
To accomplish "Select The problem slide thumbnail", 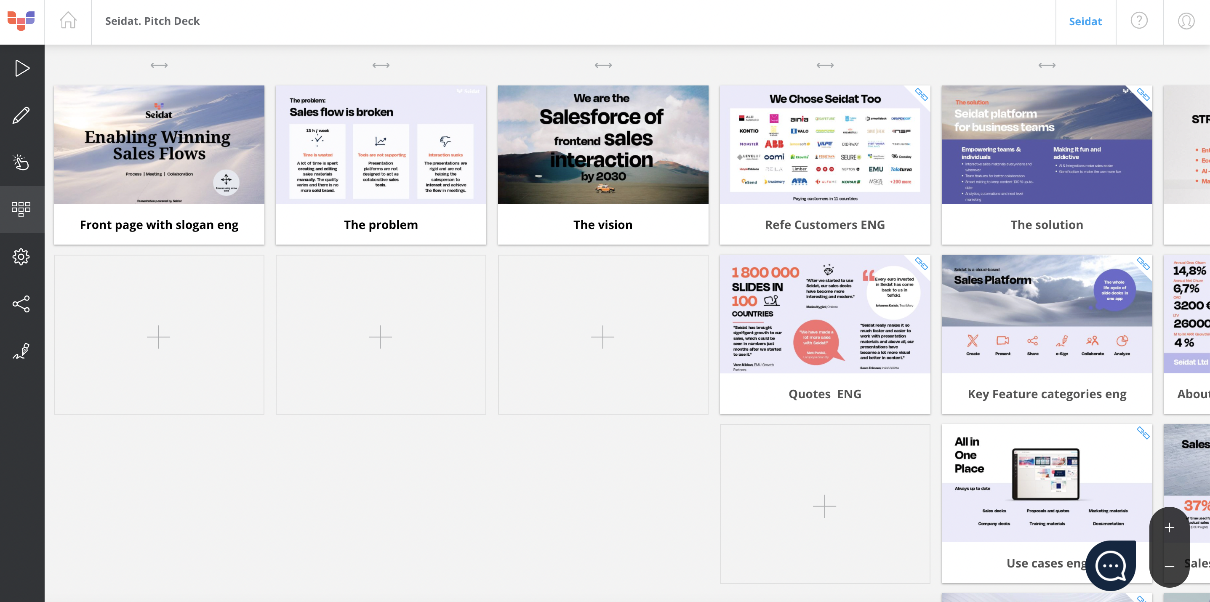I will [381, 145].
